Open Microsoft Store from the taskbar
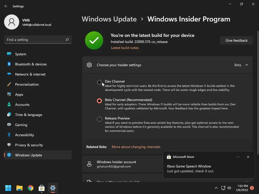Screen dimensions: 259x194 click(42, 188)
